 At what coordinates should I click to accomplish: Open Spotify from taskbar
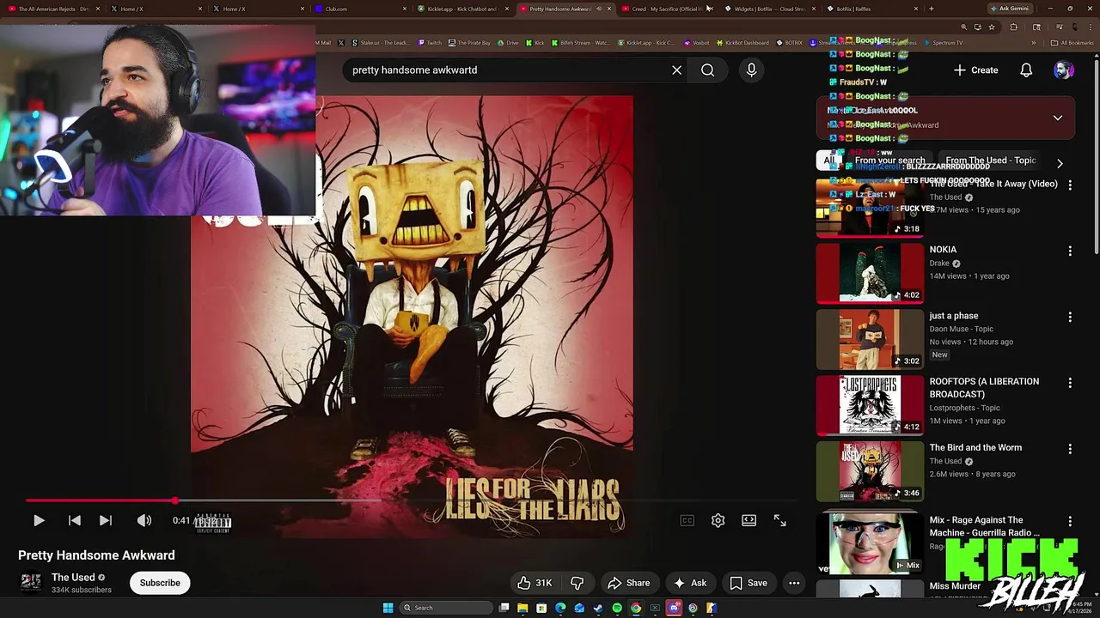[x=617, y=608]
